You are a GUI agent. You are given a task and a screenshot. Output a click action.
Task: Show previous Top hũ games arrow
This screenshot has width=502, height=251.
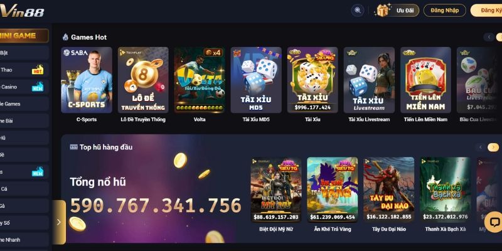point(480,147)
